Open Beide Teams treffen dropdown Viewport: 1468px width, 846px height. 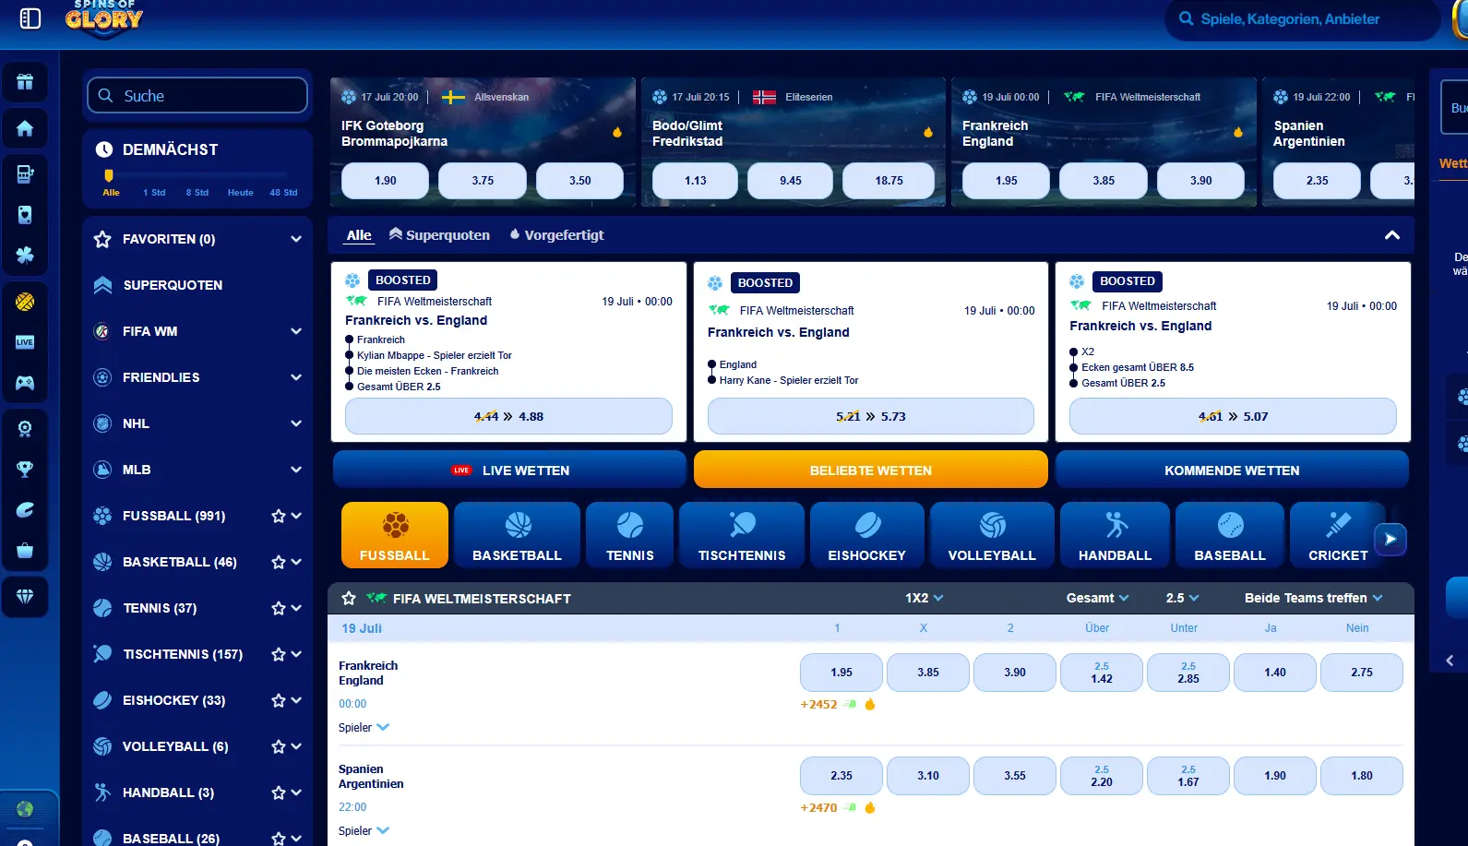(1313, 598)
